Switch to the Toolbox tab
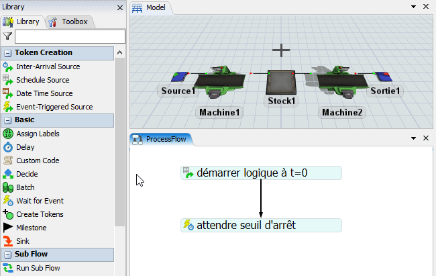The height and width of the screenshot is (276, 436). click(69, 21)
